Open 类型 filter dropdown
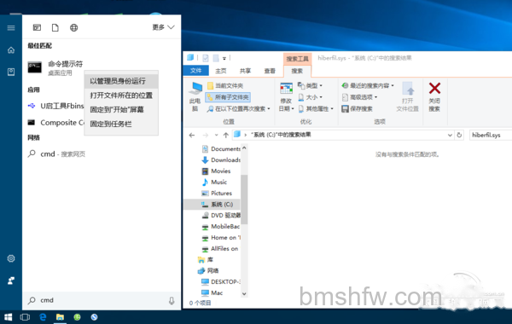The height and width of the screenshot is (324, 512). click(x=310, y=85)
